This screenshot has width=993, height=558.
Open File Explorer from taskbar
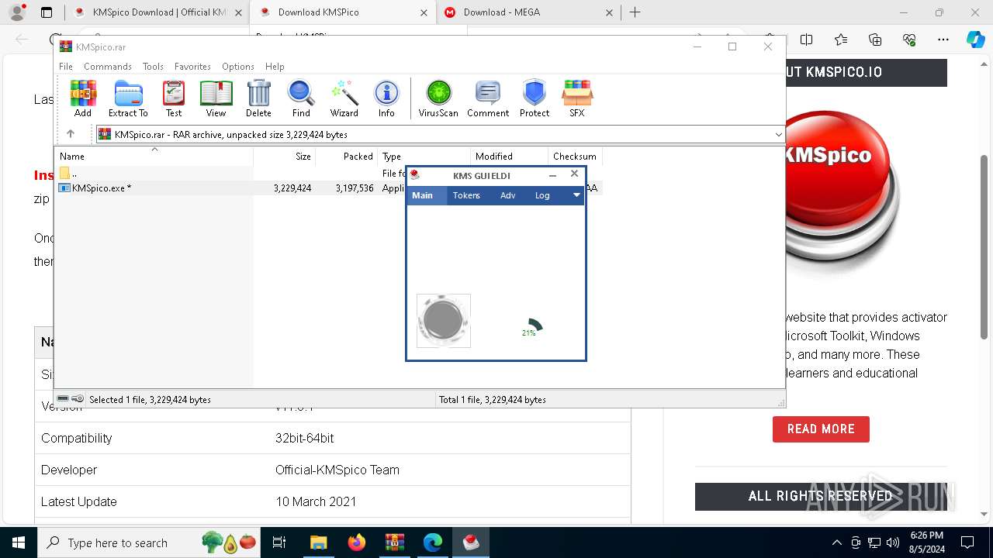click(x=319, y=542)
